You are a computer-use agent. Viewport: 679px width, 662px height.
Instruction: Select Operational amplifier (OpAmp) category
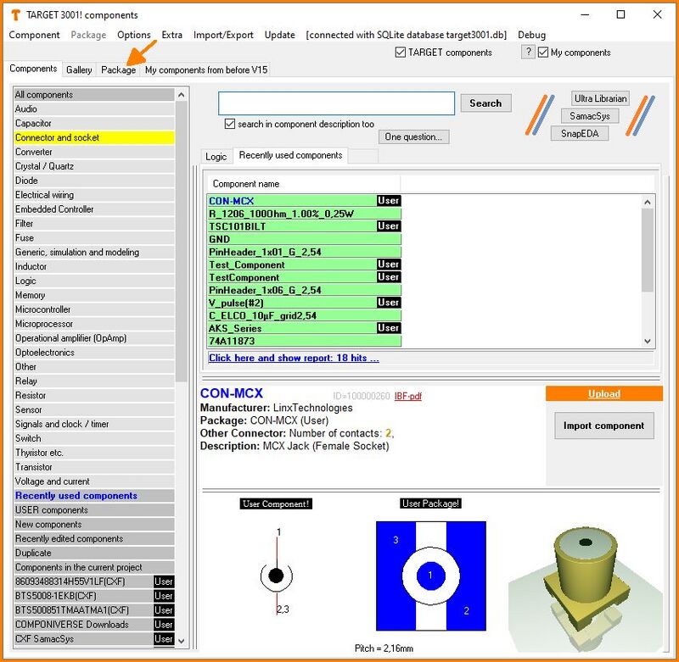click(x=94, y=338)
